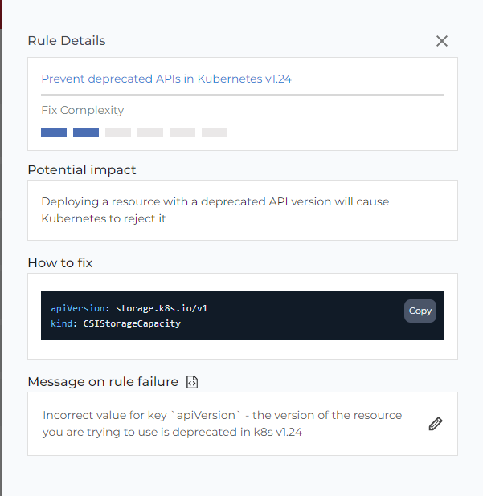Click the How to fix heading
The width and height of the screenshot is (483, 496).
[60, 263]
